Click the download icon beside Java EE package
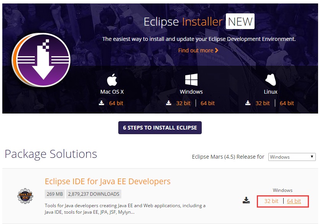The image size is (320, 224). coord(246,200)
